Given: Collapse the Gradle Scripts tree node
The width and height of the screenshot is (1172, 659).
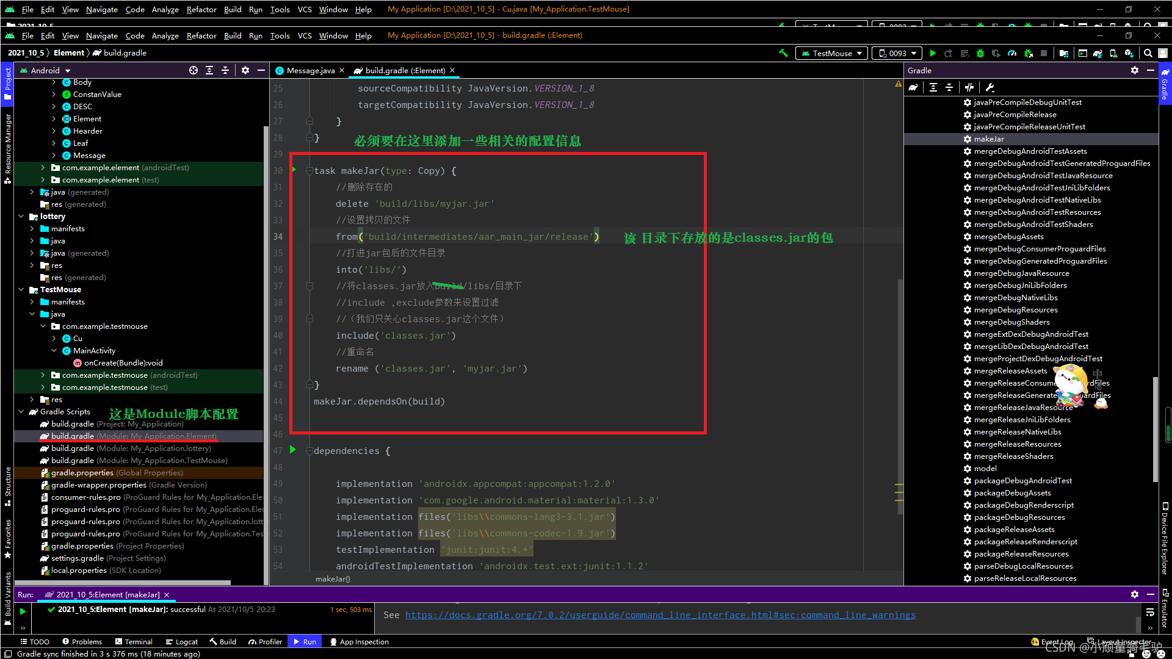Looking at the screenshot, I should coord(21,412).
